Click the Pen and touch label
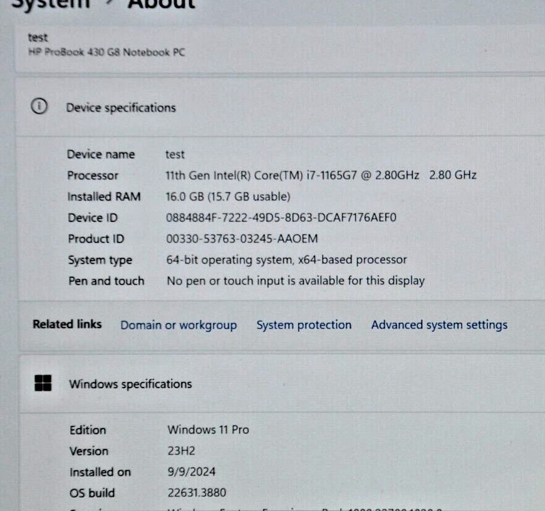Screen dimensions: 545x511 [x=107, y=281]
